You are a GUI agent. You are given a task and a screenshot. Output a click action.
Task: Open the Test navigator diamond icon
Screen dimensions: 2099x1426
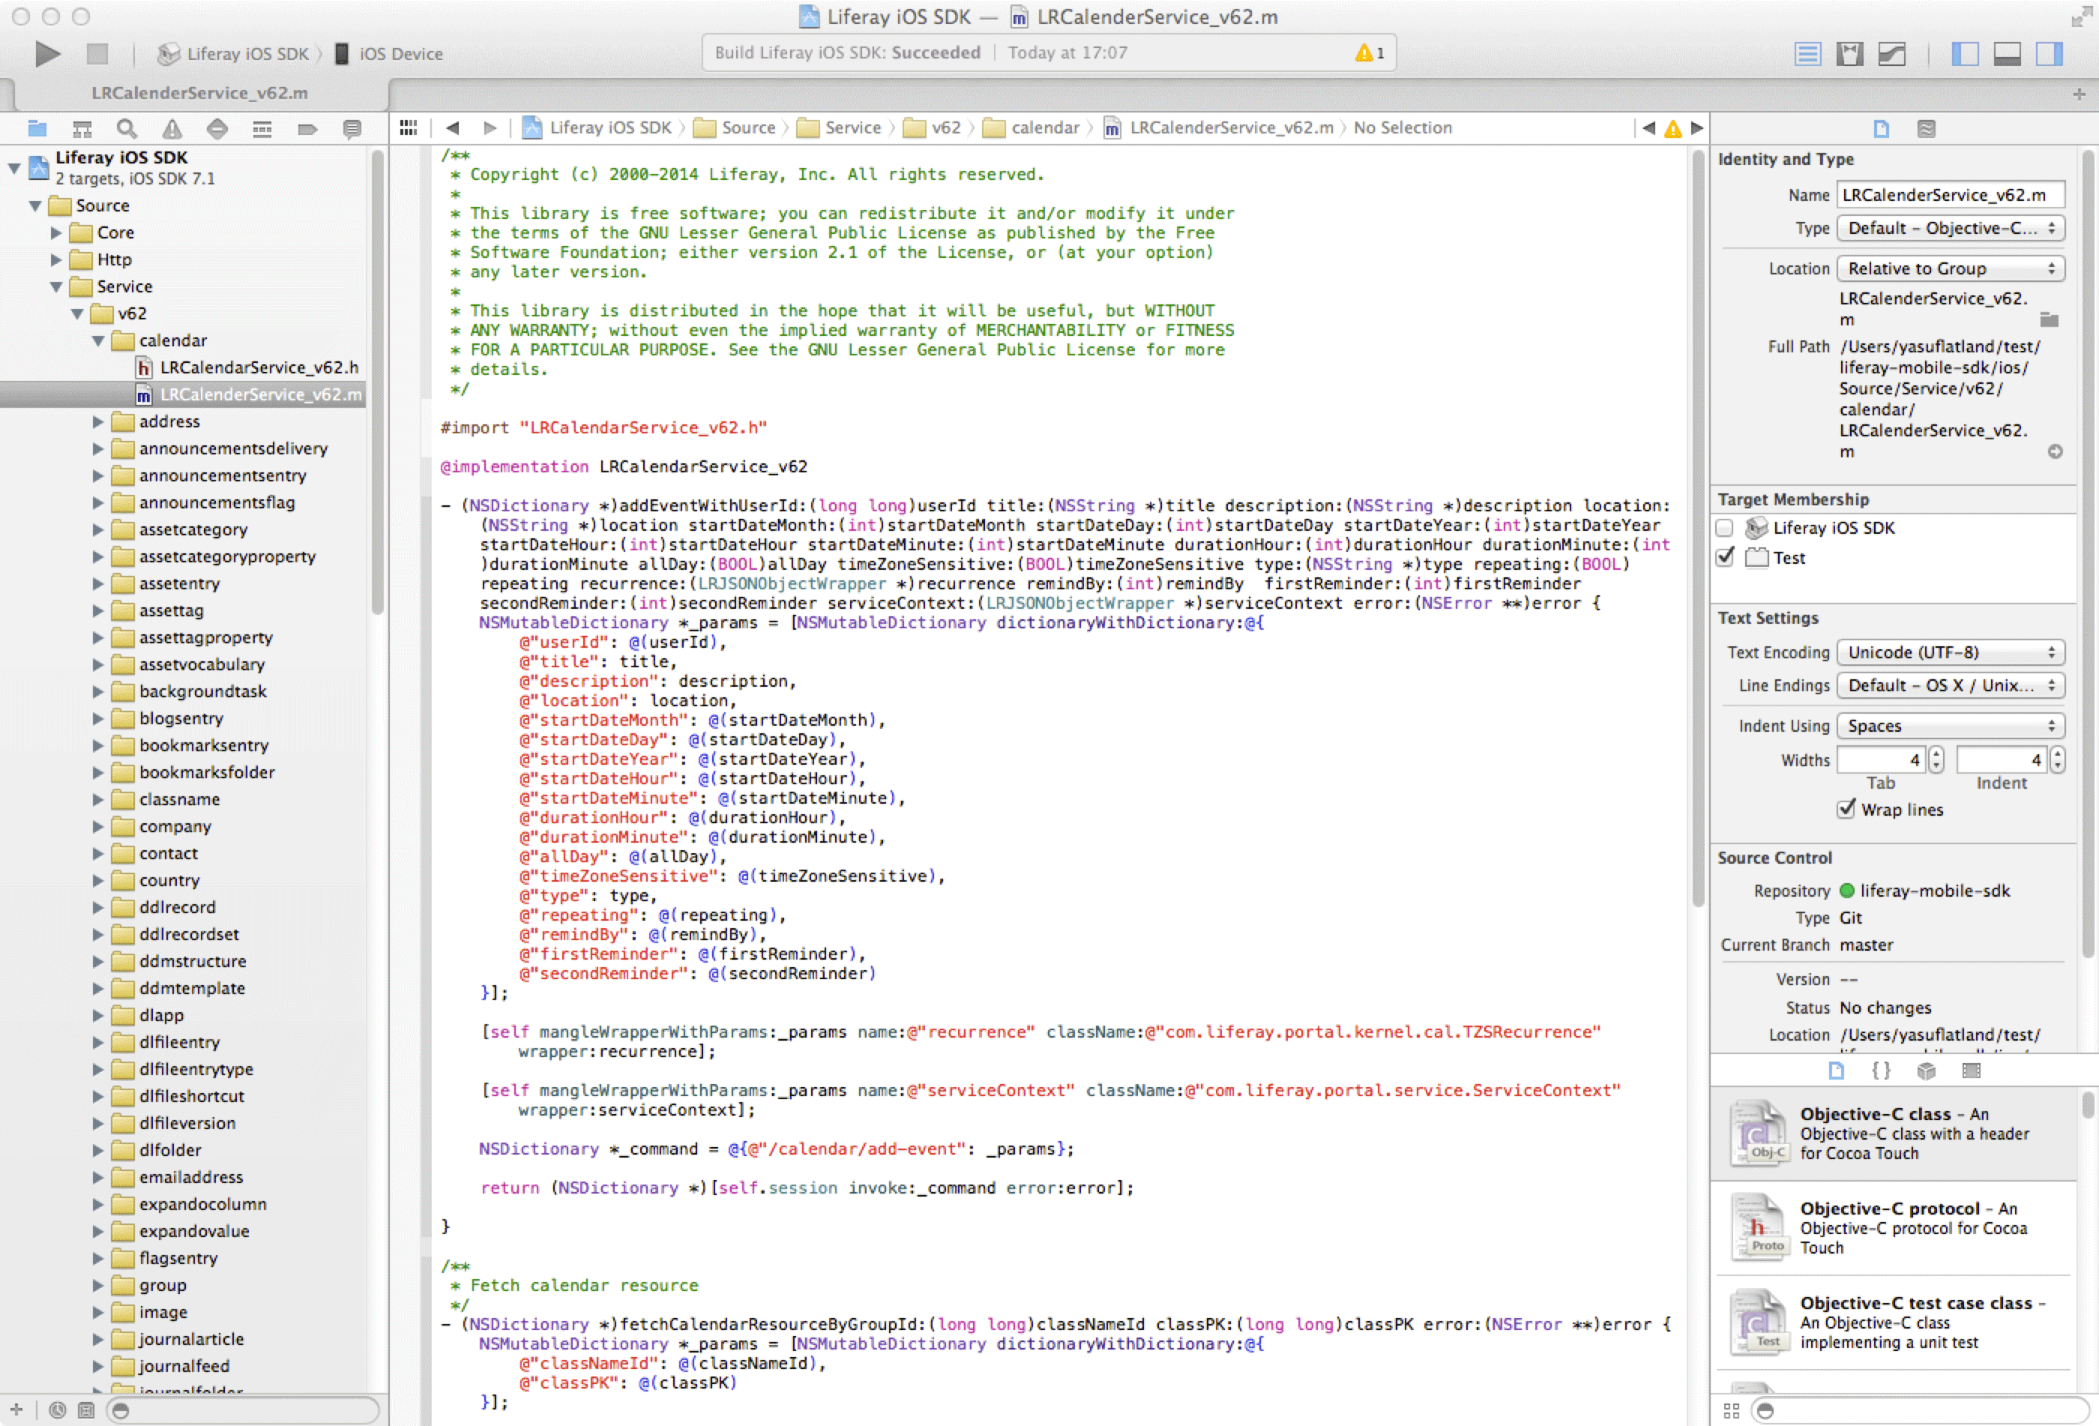tap(217, 128)
